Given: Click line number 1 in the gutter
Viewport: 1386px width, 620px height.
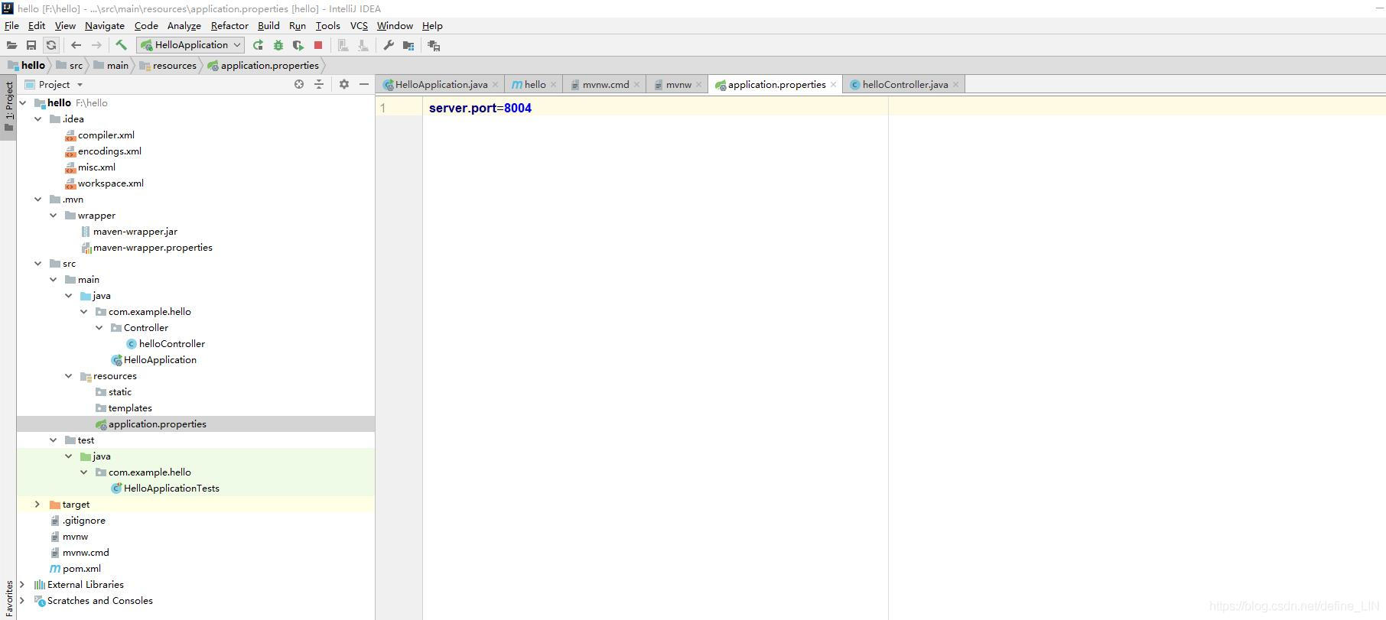Looking at the screenshot, I should [383, 108].
